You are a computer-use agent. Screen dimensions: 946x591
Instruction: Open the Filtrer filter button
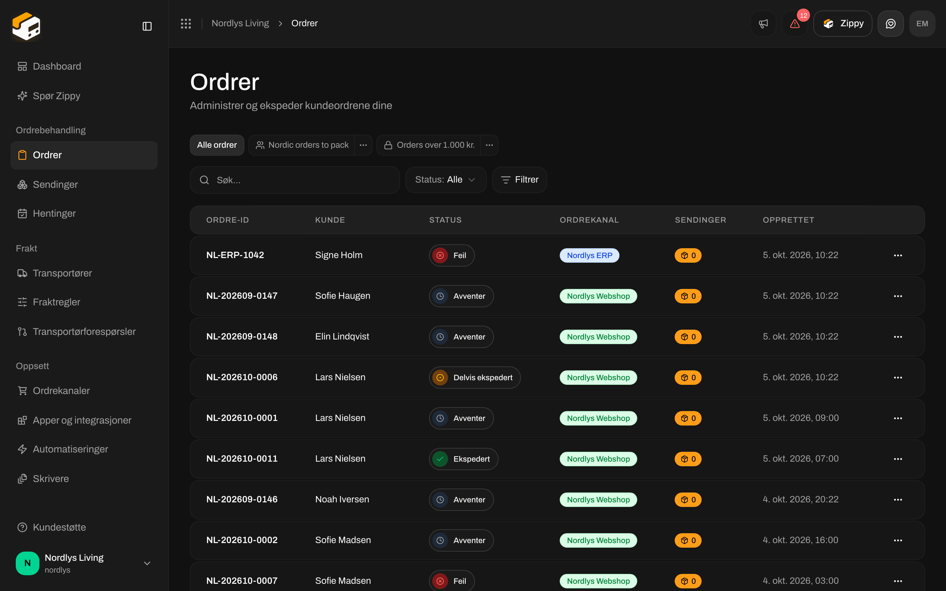[x=519, y=180]
